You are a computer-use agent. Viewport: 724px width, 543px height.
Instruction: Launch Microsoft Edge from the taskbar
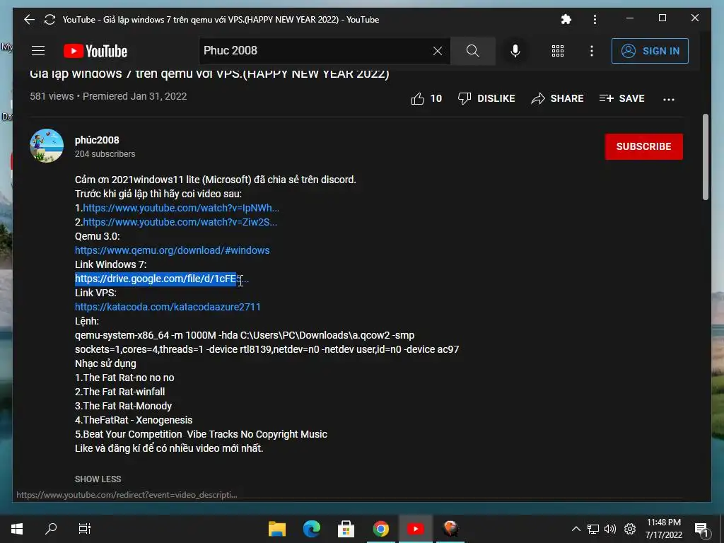(312, 529)
